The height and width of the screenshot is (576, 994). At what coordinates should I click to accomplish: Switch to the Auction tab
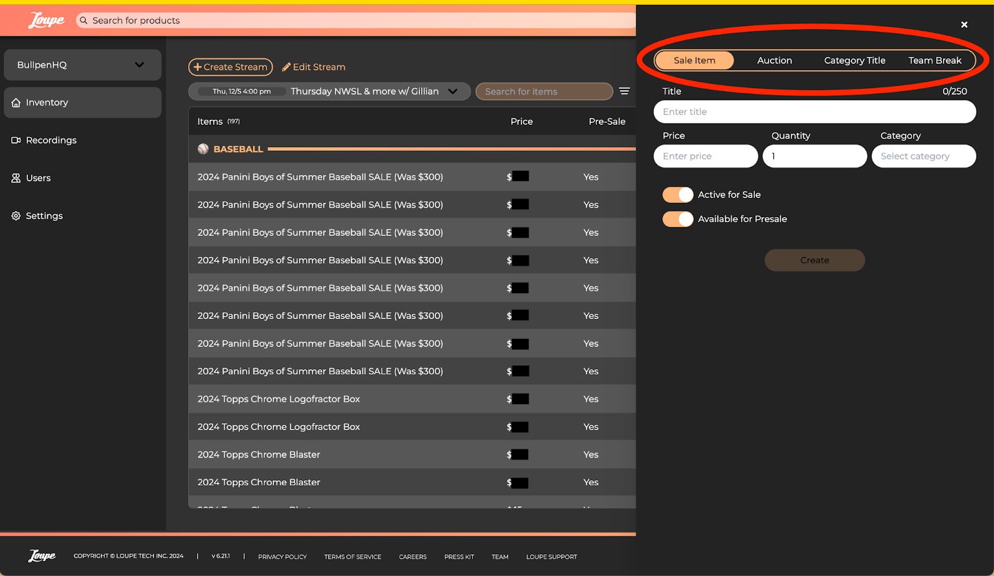pyautogui.click(x=774, y=60)
